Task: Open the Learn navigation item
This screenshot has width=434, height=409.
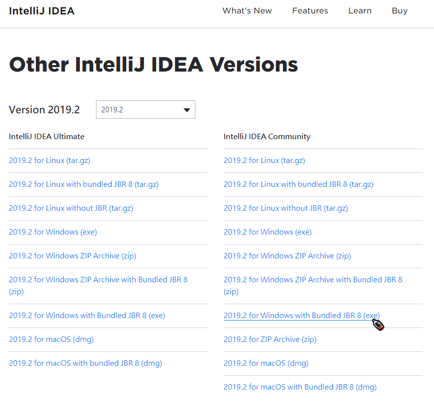Action: tap(360, 11)
